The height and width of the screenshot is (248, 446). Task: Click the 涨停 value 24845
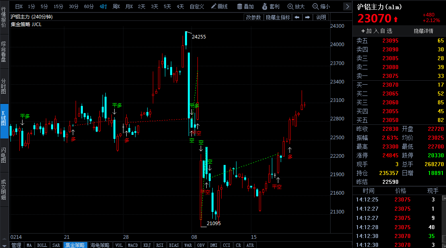pyautogui.click(x=390, y=155)
